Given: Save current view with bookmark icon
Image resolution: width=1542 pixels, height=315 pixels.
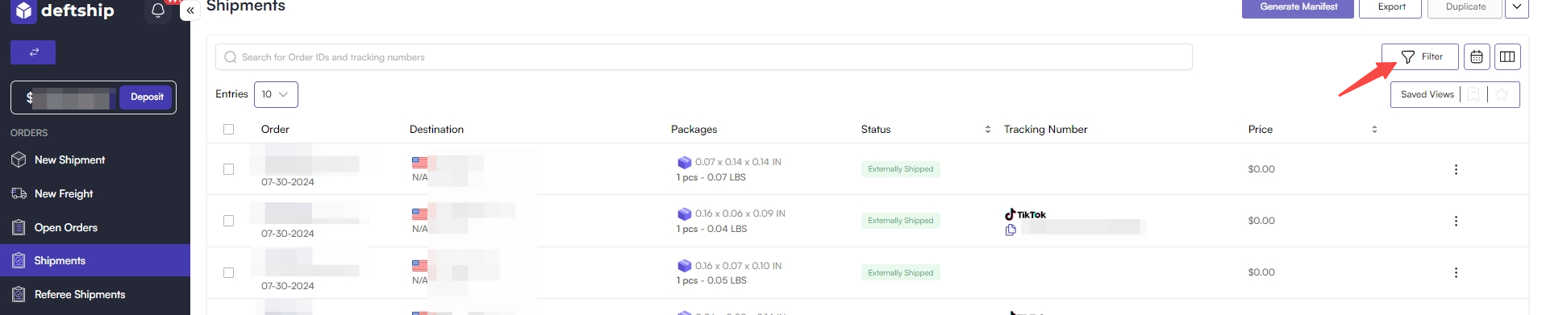Looking at the screenshot, I should pos(1473,94).
